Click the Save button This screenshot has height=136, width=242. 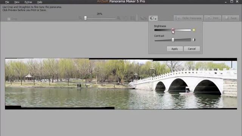[231, 18]
